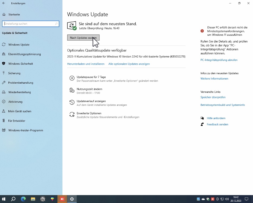Click the feedback person icon beside 'Feedback senden'
The height and width of the screenshot is (203, 253).
point(202,125)
